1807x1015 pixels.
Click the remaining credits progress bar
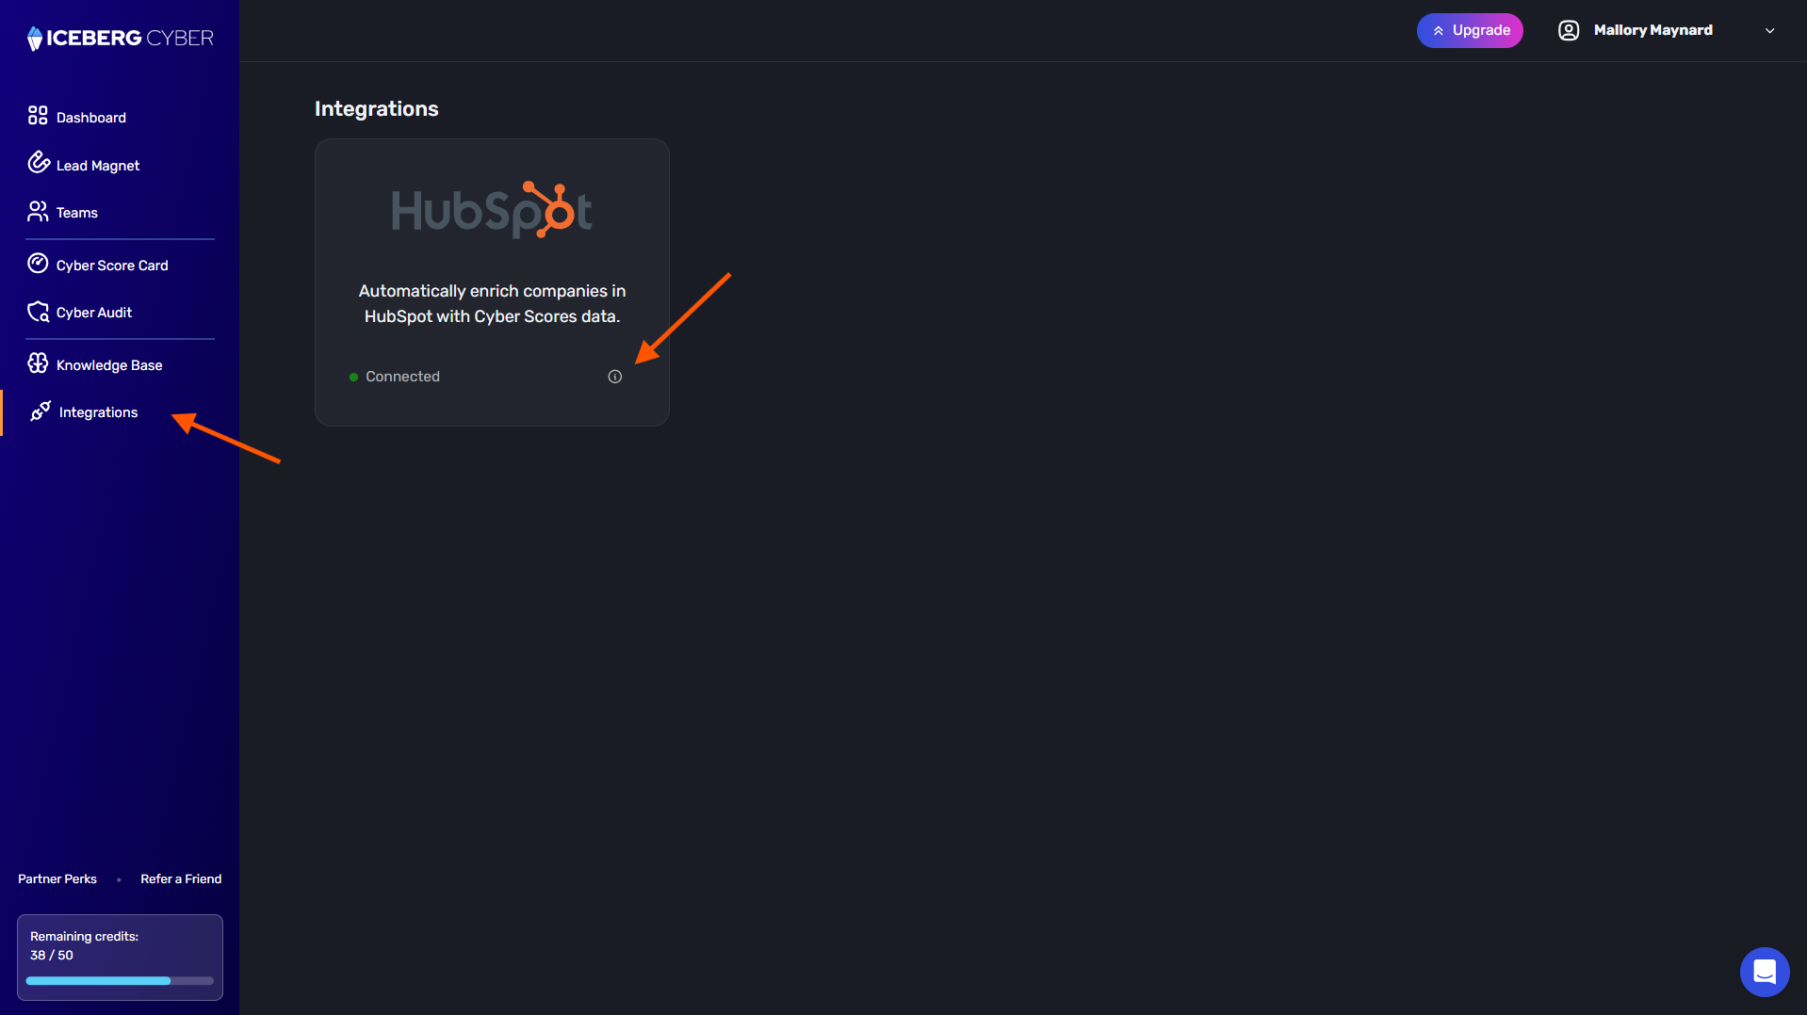tap(120, 981)
